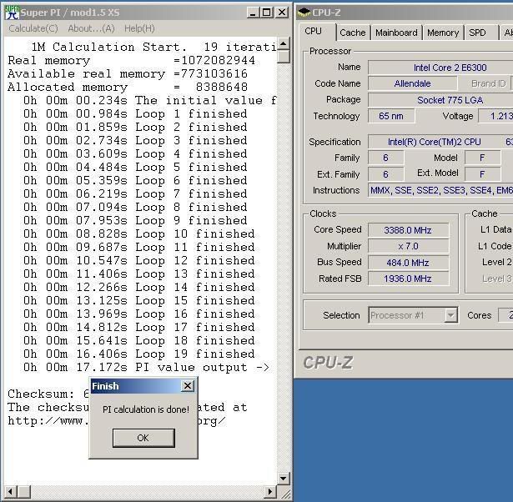The width and height of the screenshot is (513, 502).
Task: Confirm the Finish dialog with OK
Action: click(x=143, y=438)
